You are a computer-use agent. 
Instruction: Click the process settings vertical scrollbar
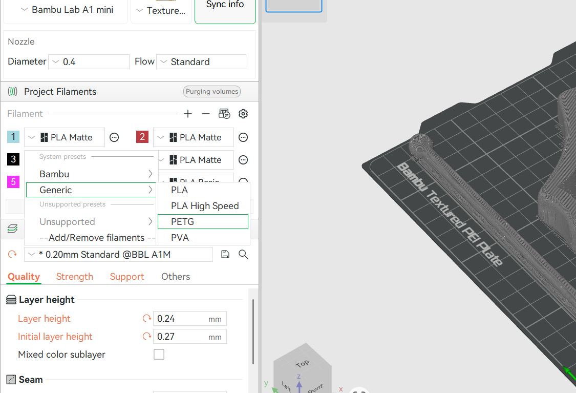tap(253, 332)
